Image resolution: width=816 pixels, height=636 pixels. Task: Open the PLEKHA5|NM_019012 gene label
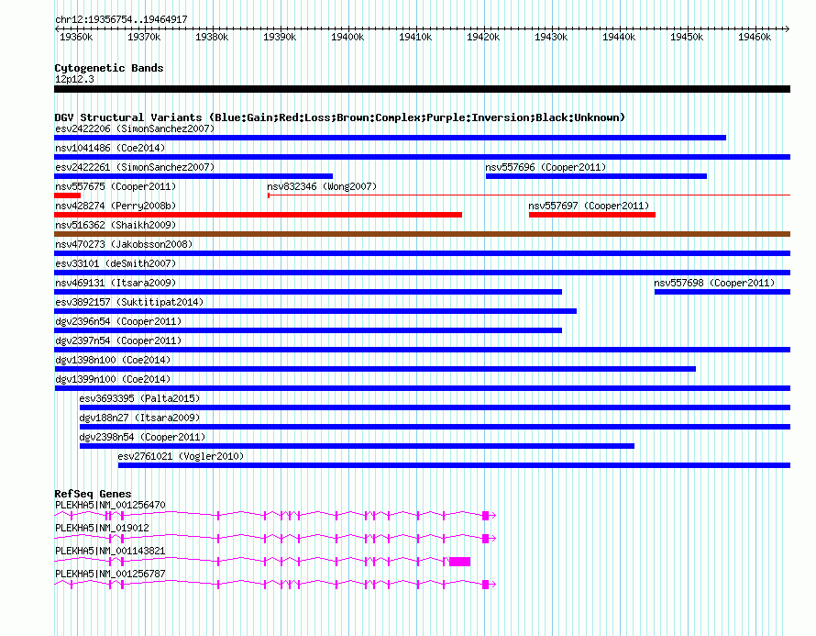(x=102, y=529)
